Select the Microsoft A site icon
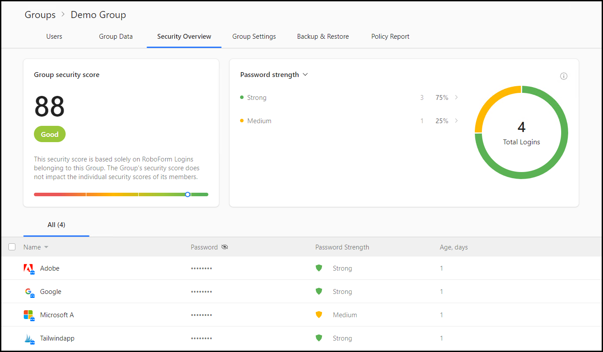The image size is (603, 352). click(x=27, y=315)
